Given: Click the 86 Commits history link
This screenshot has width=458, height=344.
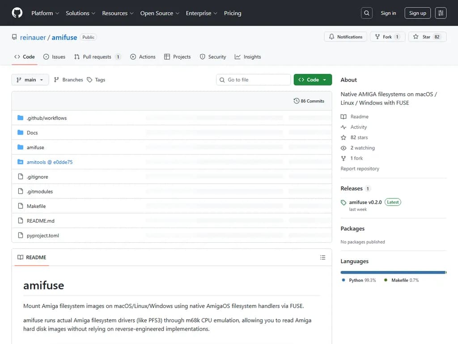Looking at the screenshot, I should pos(309,101).
